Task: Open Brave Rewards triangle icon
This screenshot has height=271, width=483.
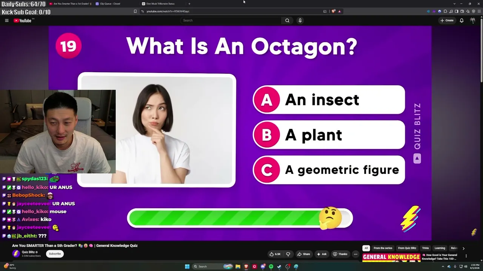Action: (x=339, y=11)
